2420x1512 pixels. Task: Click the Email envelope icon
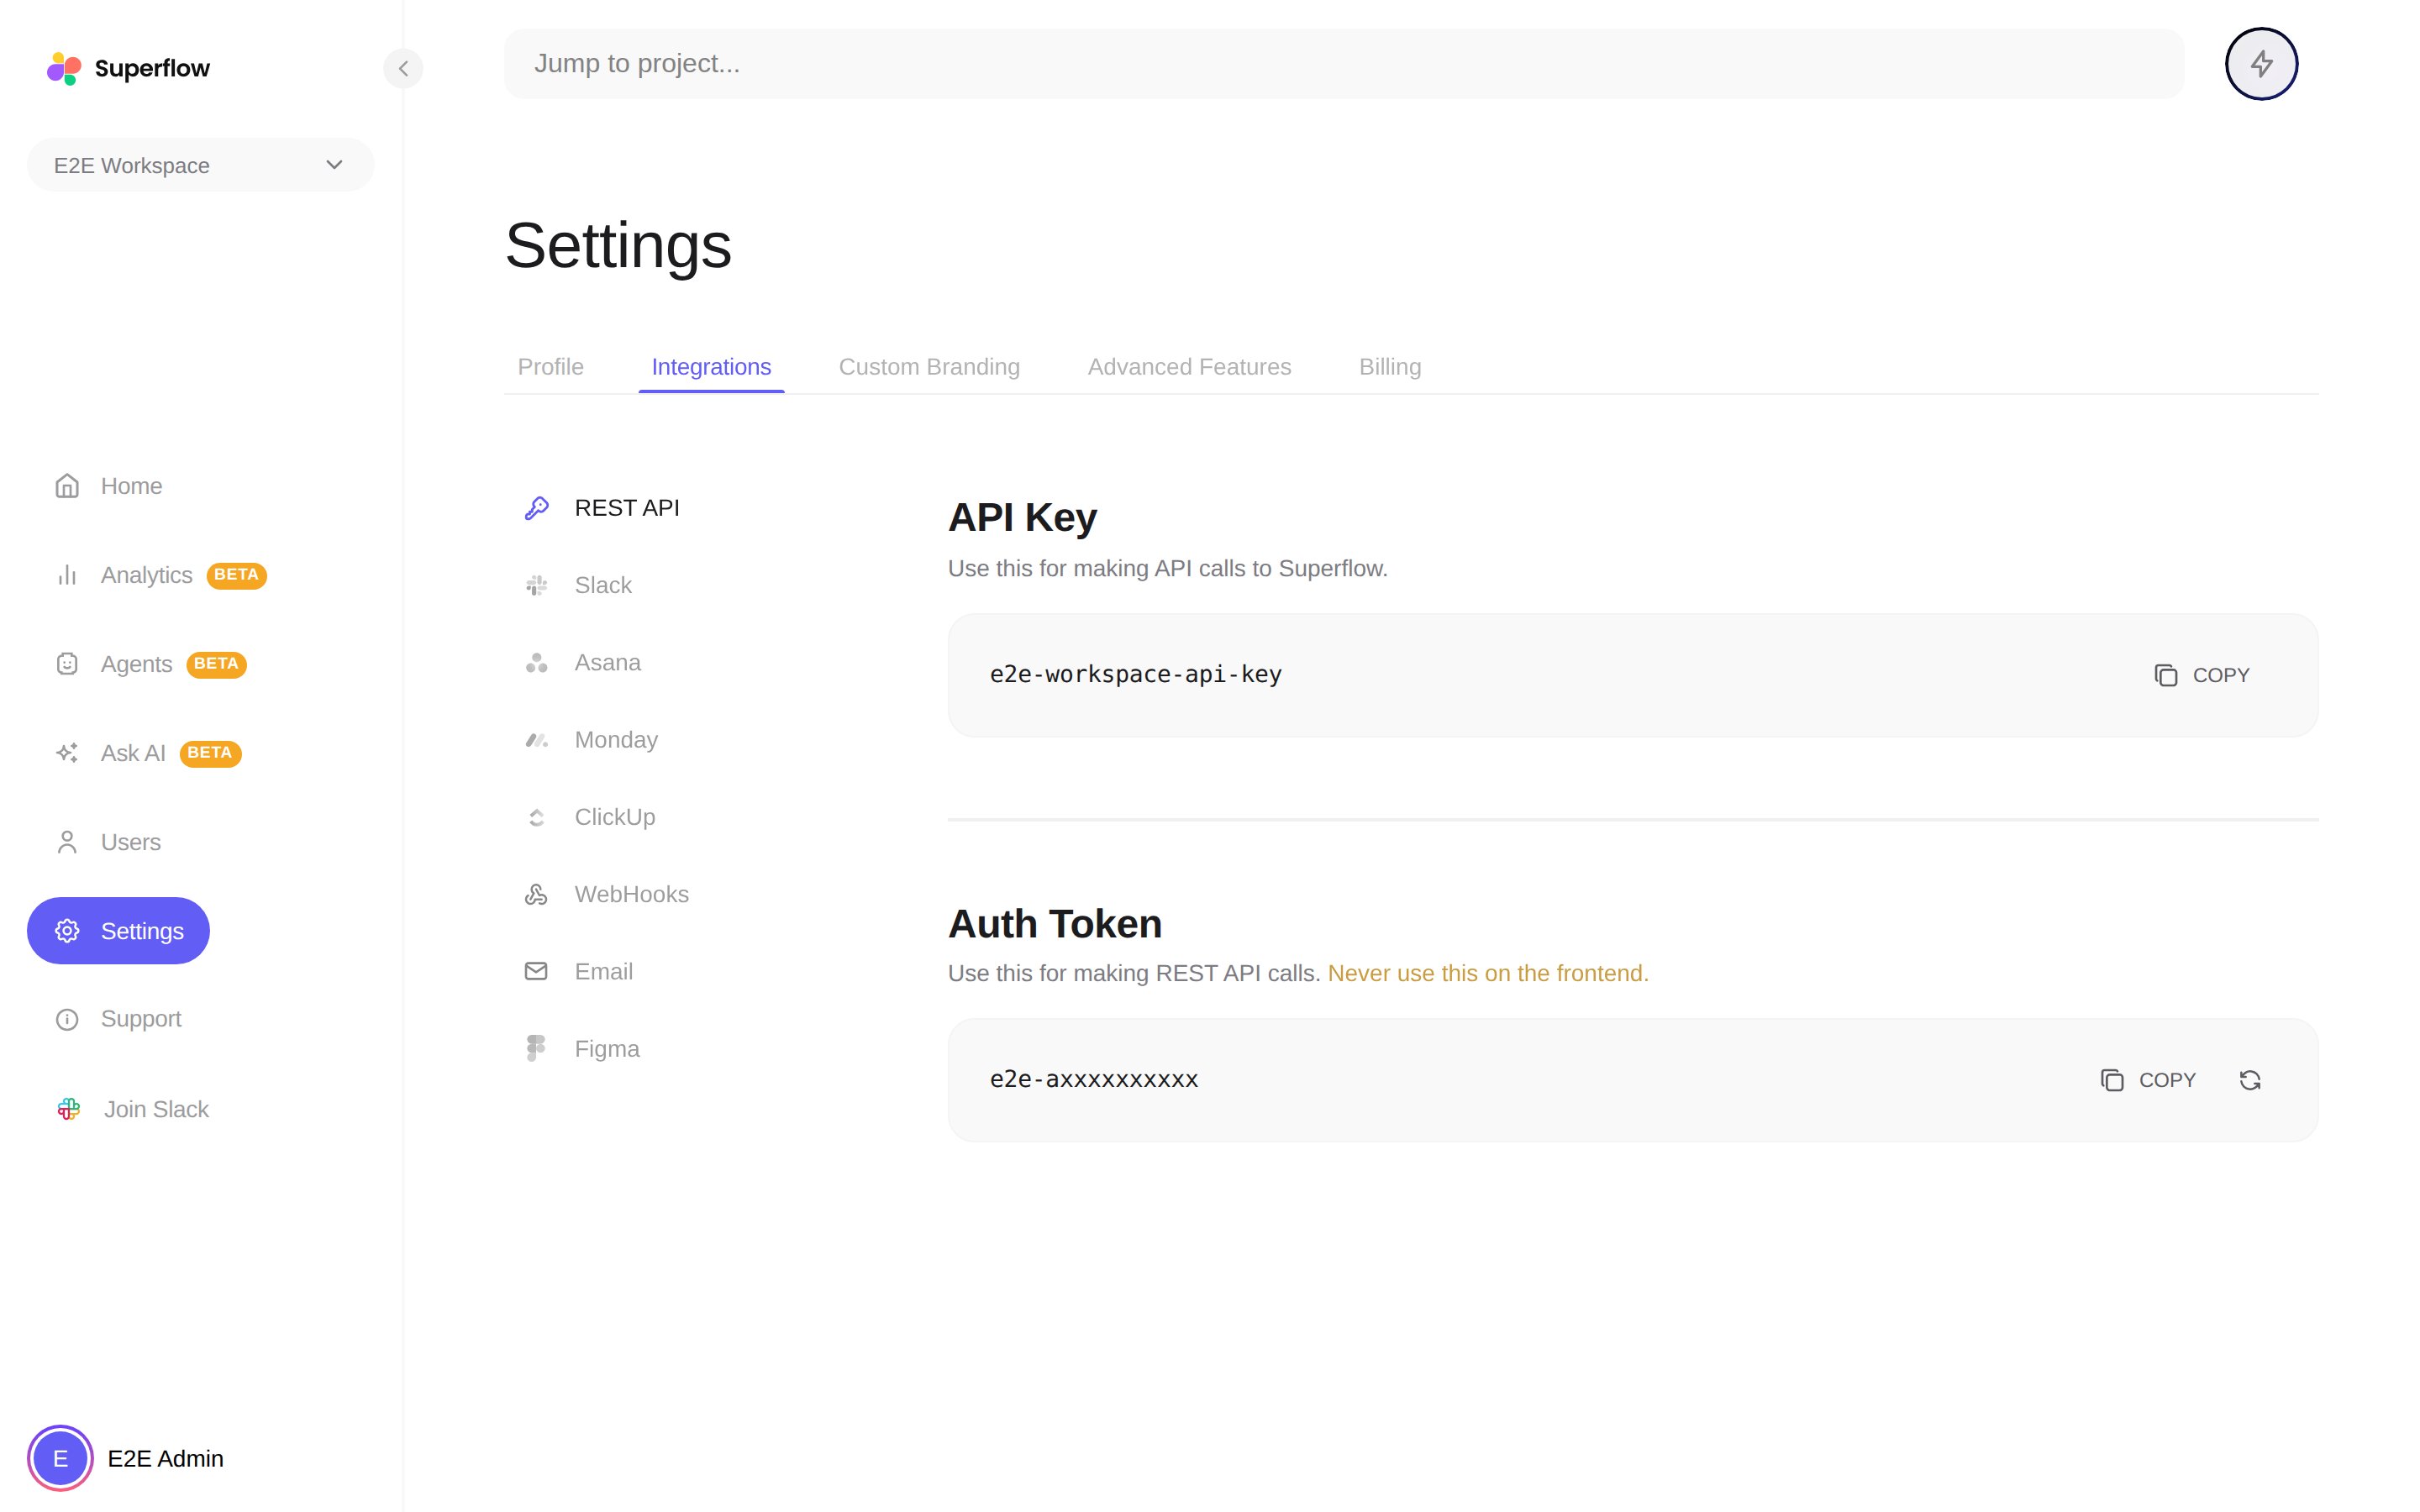[537, 971]
